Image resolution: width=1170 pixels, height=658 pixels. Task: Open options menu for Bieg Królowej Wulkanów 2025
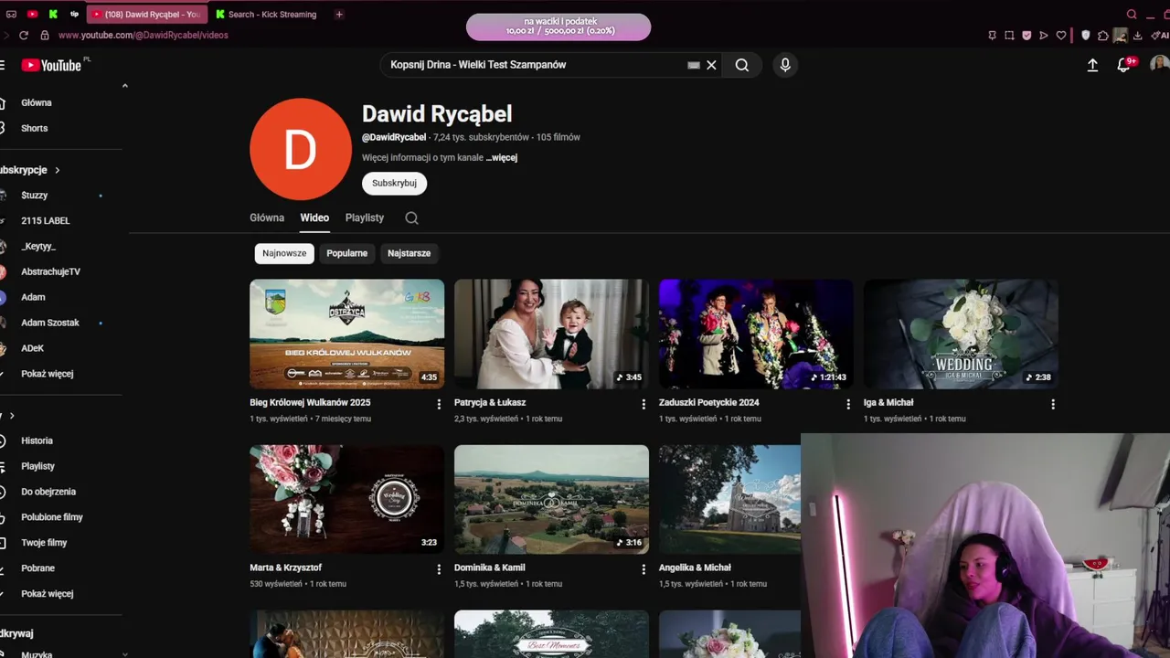tap(439, 404)
